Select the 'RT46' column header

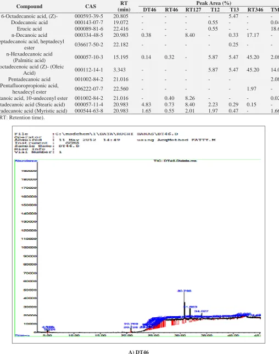(171, 10)
